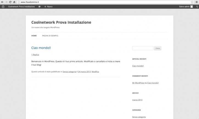Open comments bubble in admin bar
Image resolution: width=199 pixels, height=119 pixels.
pyautogui.click(x=40, y=7)
